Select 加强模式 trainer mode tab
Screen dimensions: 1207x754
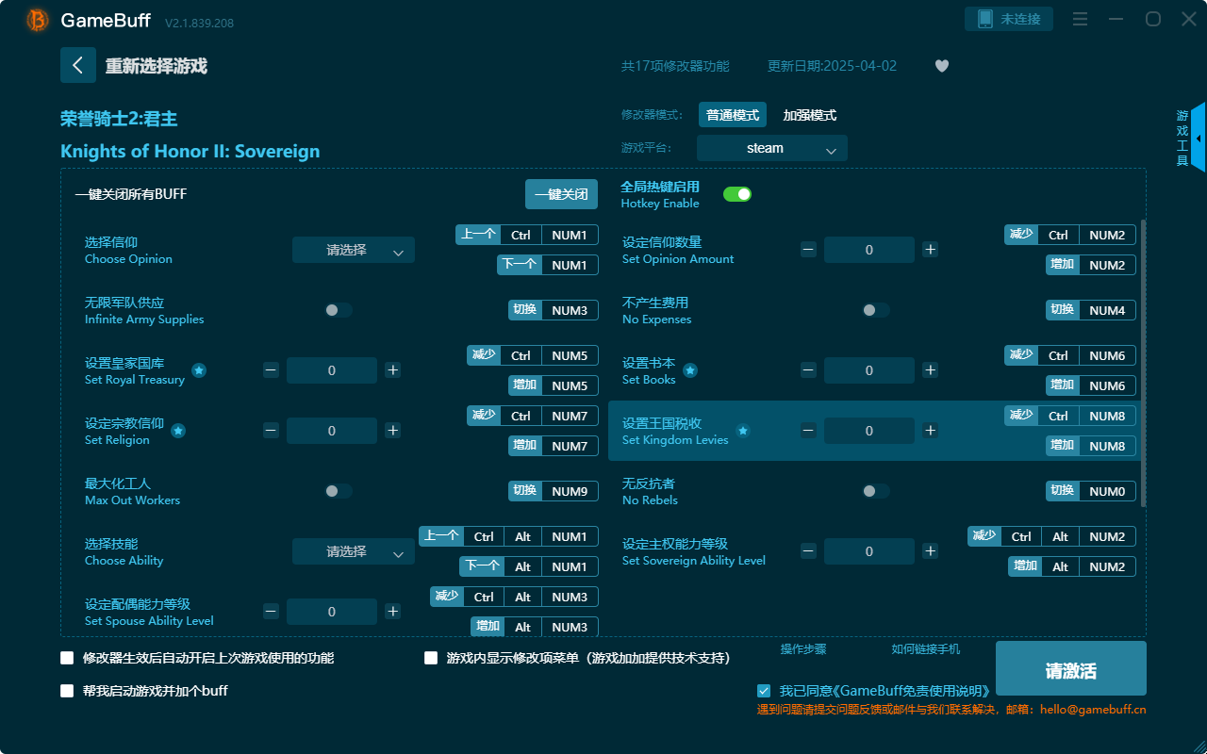810,115
